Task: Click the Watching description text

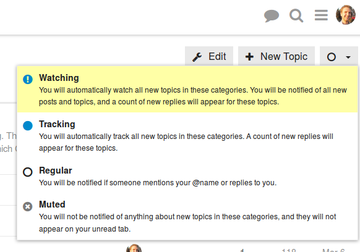Action: [193, 96]
